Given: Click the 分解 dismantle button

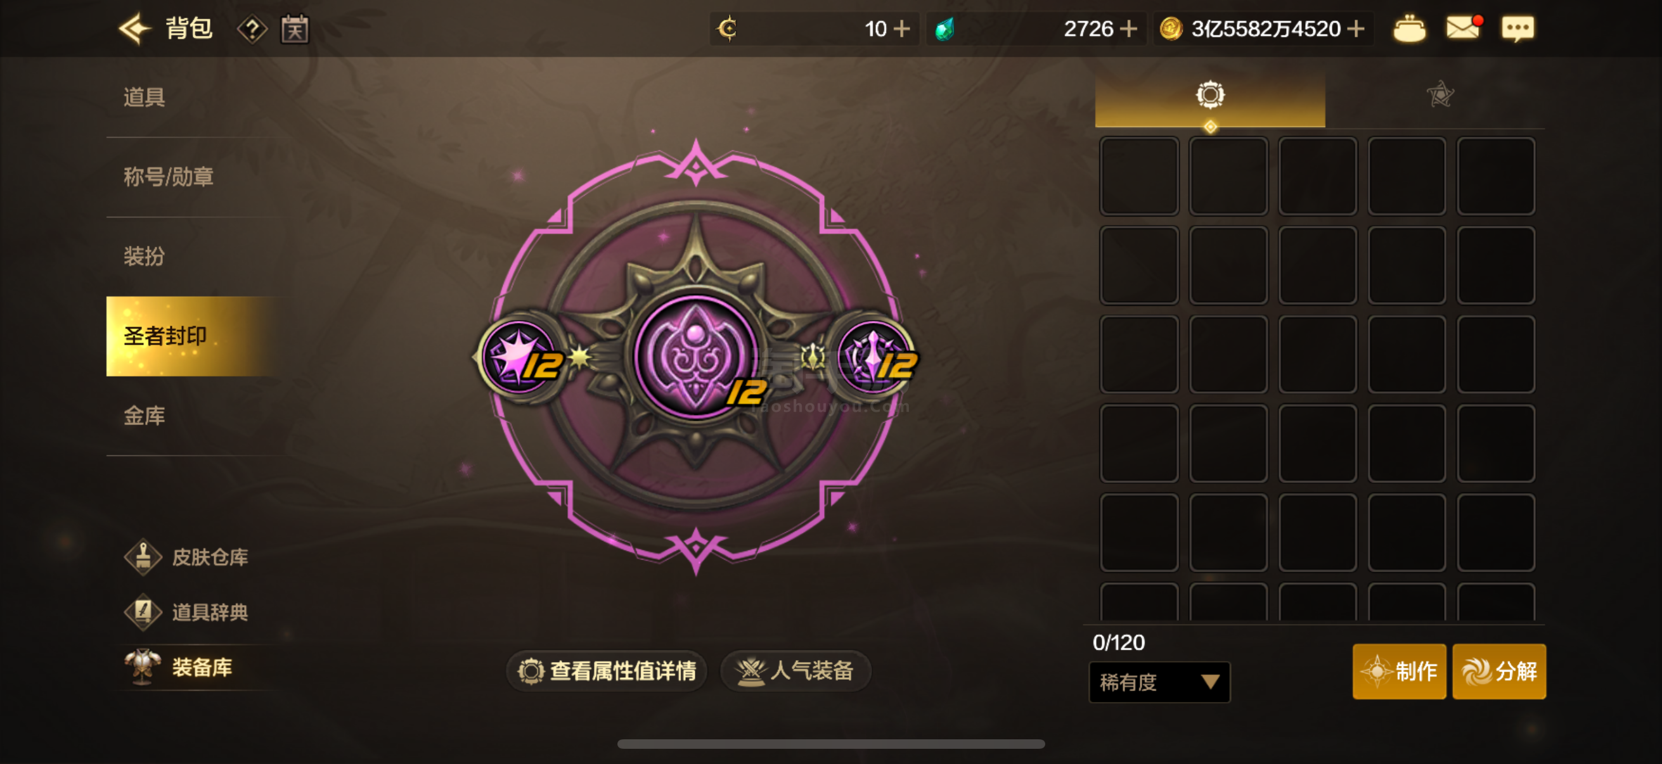Looking at the screenshot, I should [x=1498, y=671].
